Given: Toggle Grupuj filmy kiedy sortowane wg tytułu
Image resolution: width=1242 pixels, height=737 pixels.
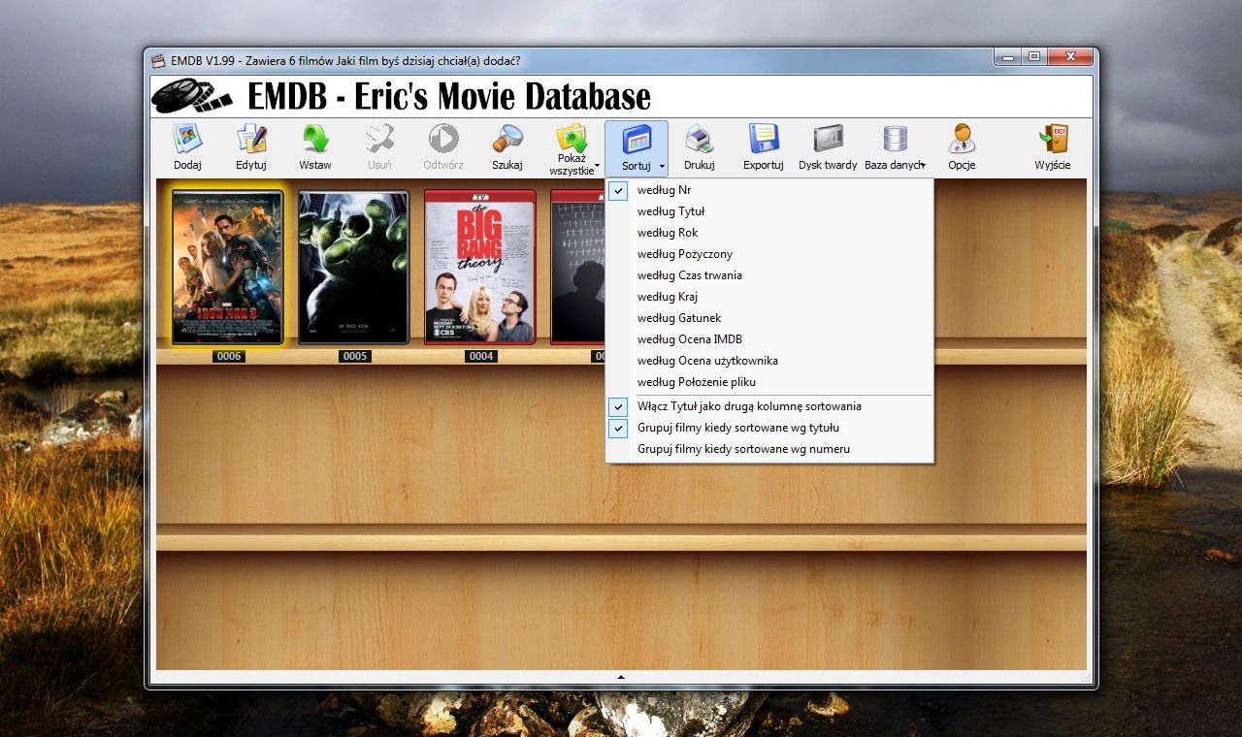Looking at the screenshot, I should coord(769,428).
